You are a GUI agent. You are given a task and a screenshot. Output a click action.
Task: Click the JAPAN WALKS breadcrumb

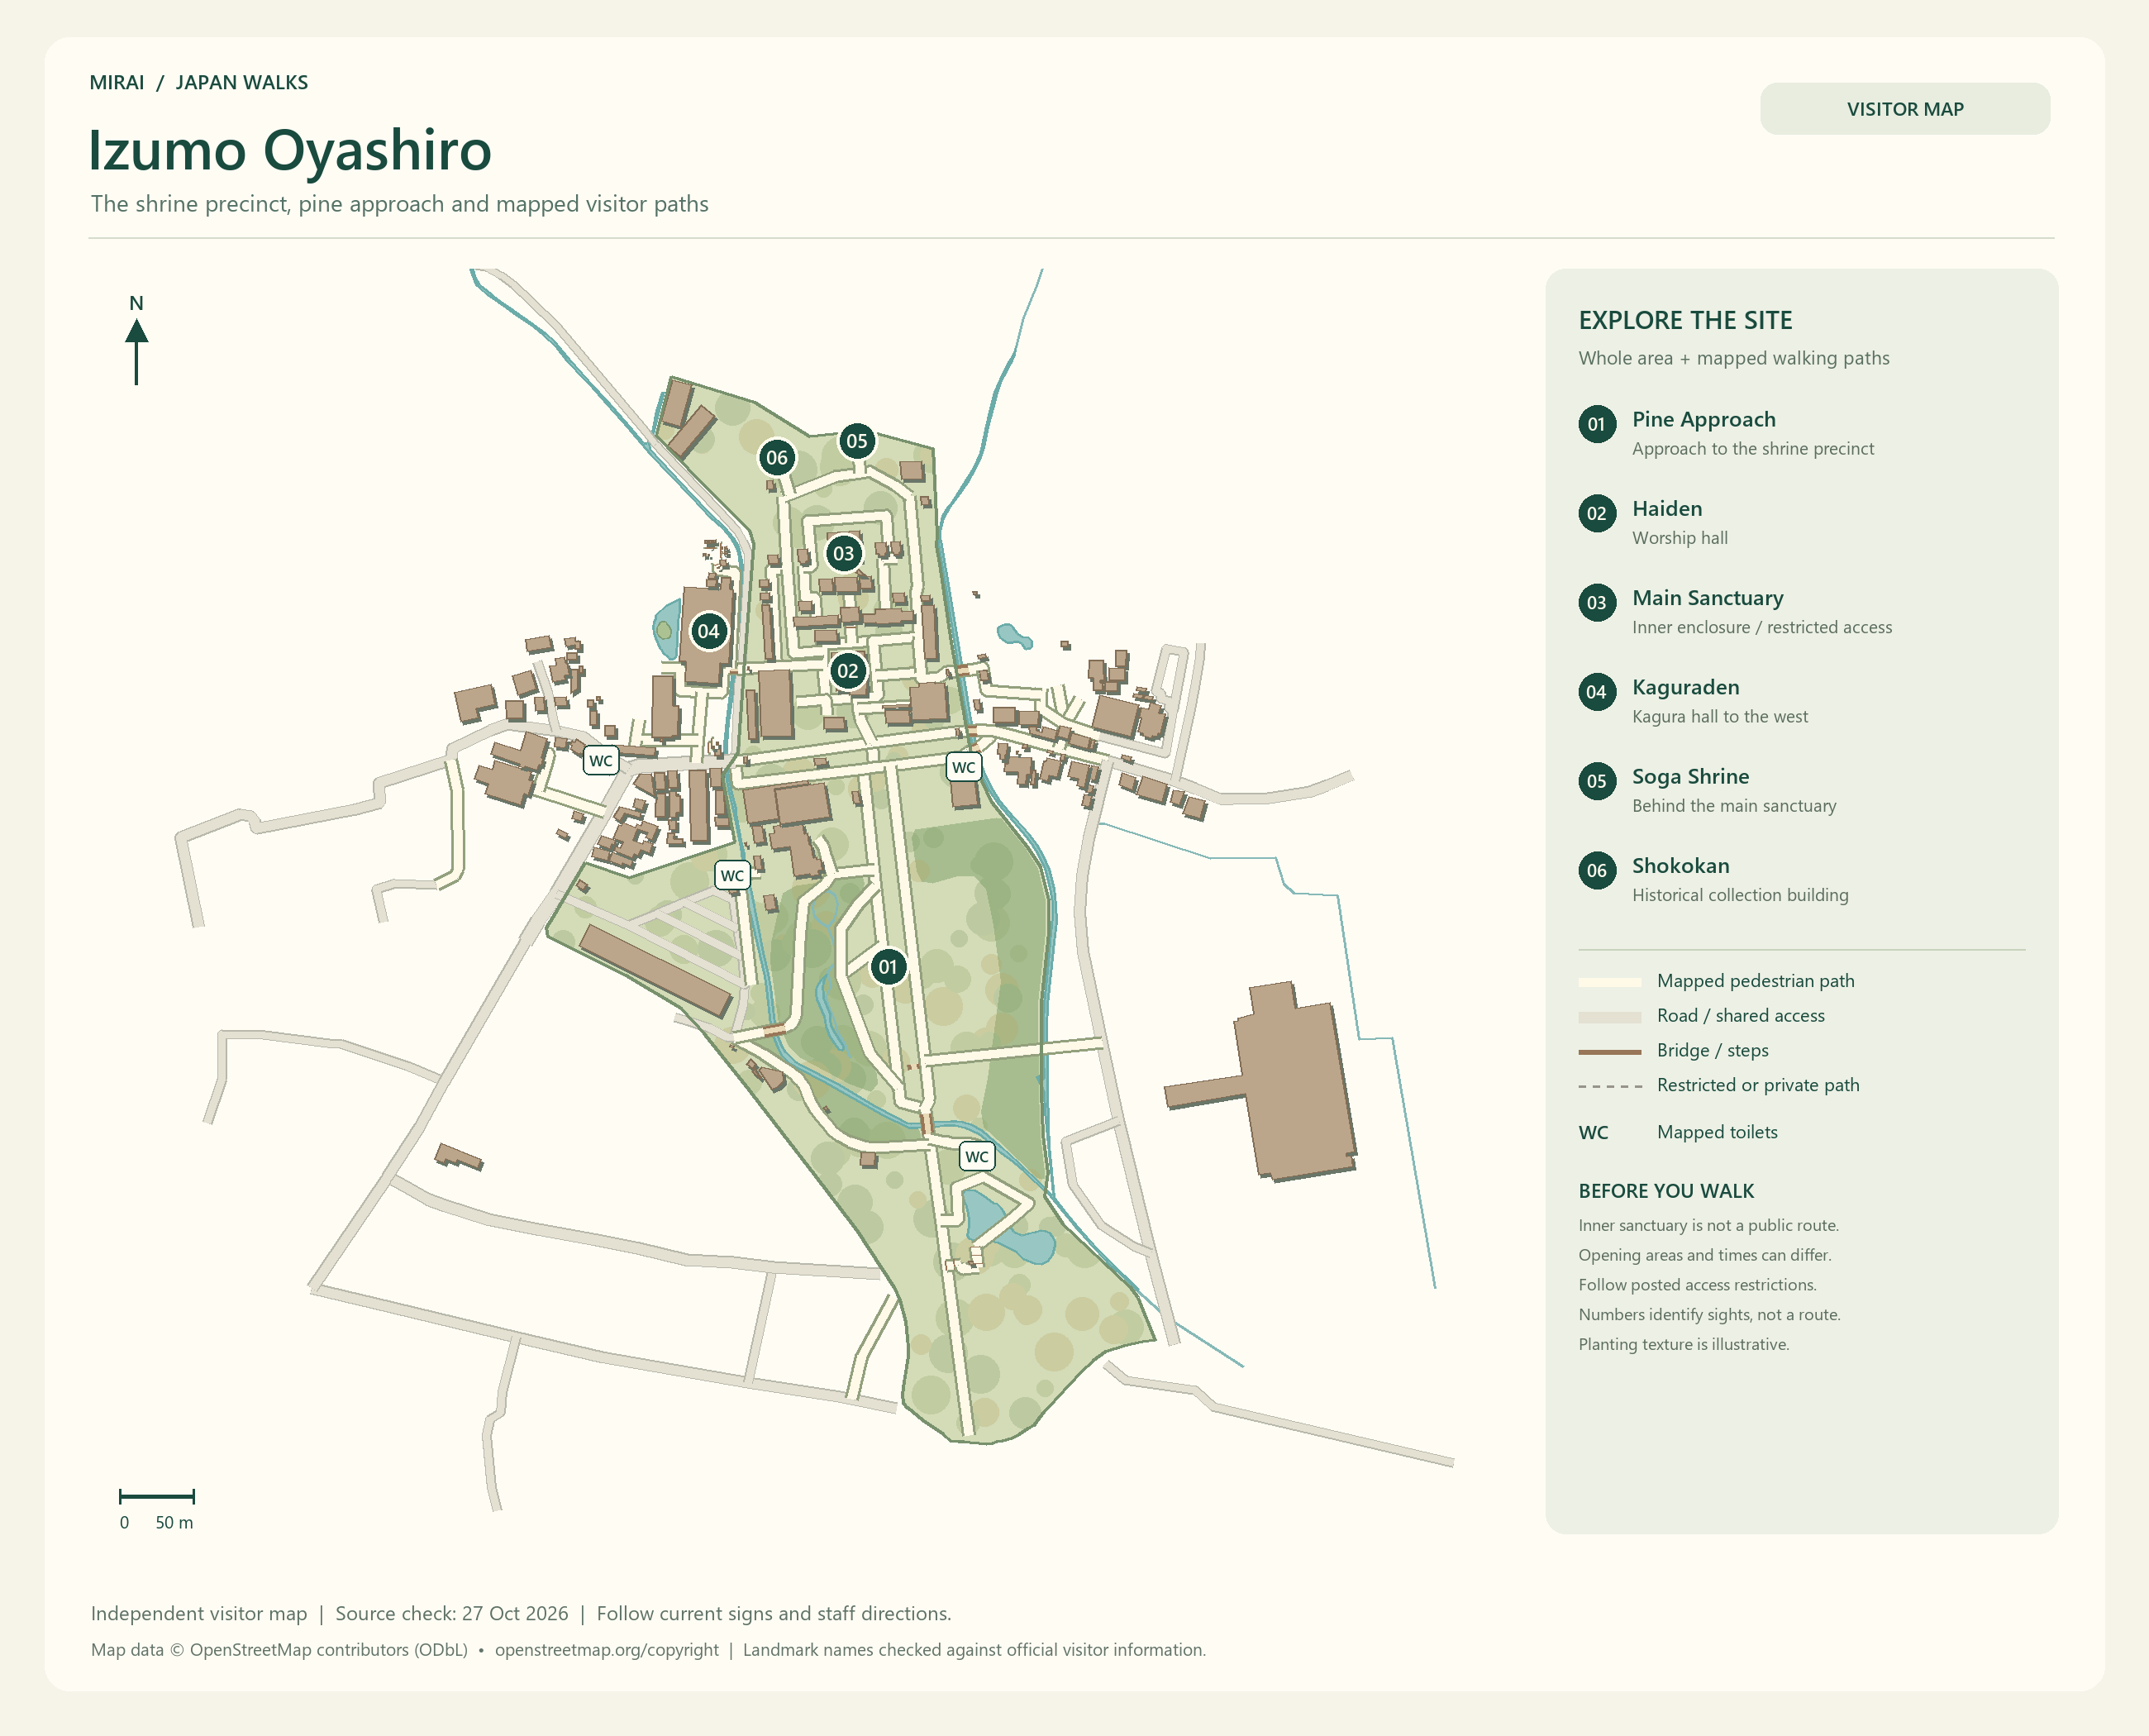pos(242,82)
